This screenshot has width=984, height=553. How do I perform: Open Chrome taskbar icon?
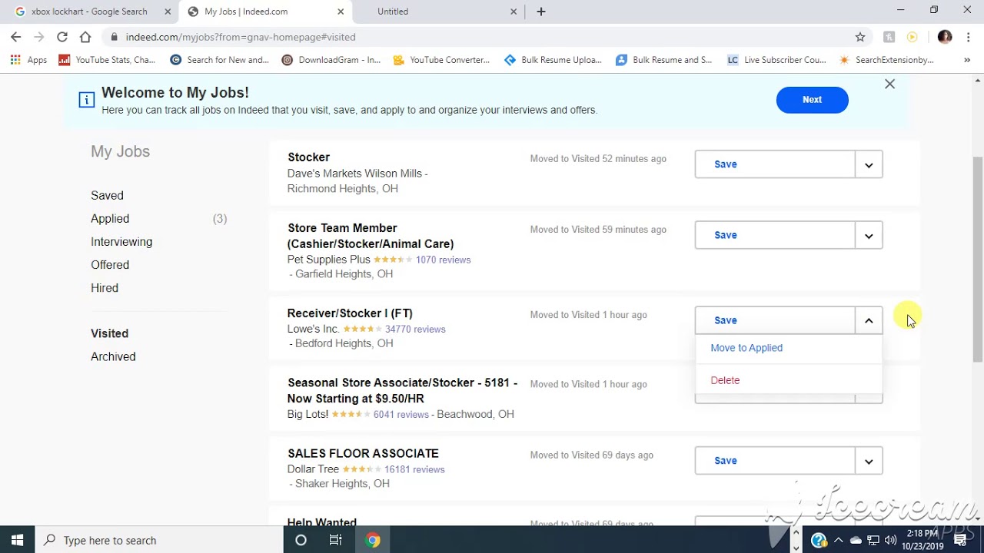coord(373,540)
